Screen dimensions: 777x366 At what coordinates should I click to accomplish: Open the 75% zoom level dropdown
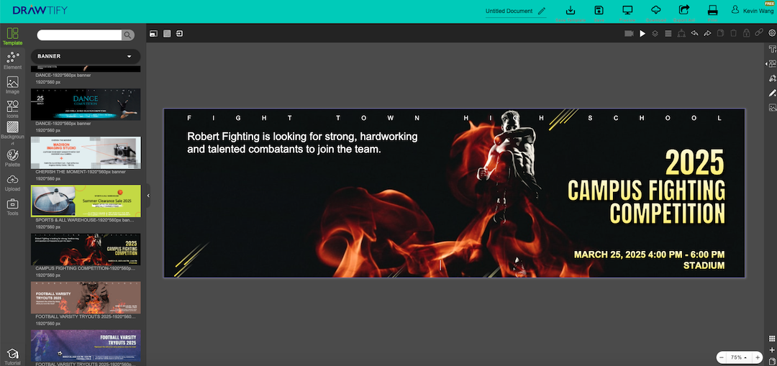739,357
